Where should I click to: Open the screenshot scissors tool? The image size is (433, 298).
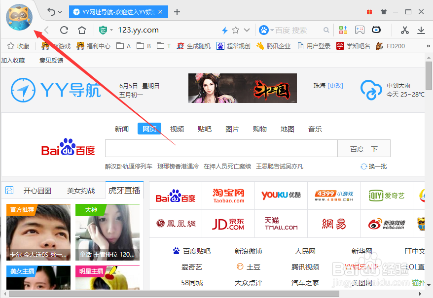tap(404, 30)
